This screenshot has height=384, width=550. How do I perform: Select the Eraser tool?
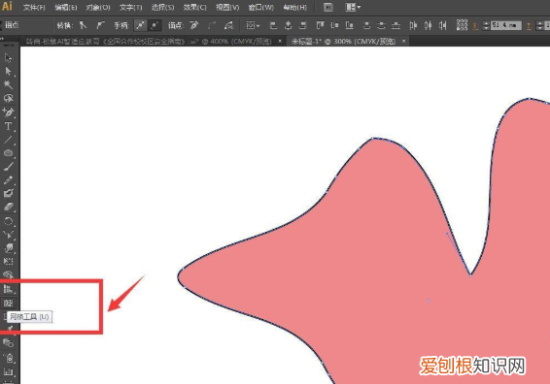[x=8, y=207]
